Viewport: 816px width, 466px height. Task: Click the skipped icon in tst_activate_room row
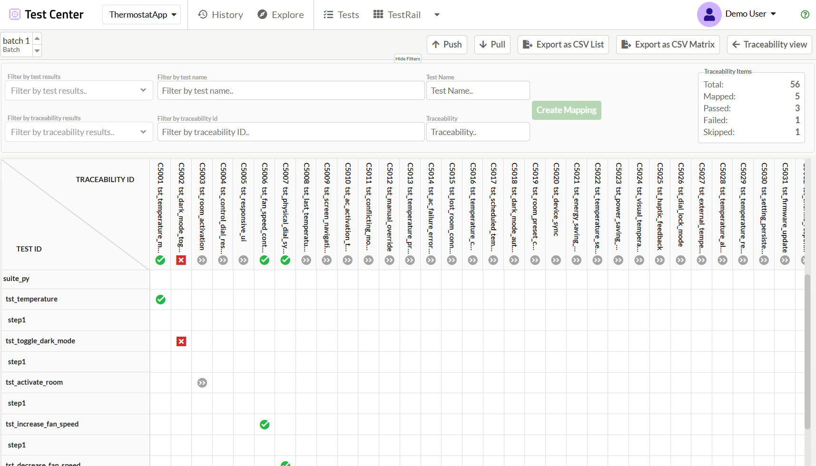click(202, 383)
